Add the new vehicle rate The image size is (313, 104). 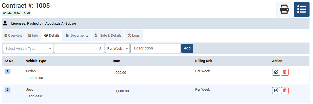click(x=187, y=48)
